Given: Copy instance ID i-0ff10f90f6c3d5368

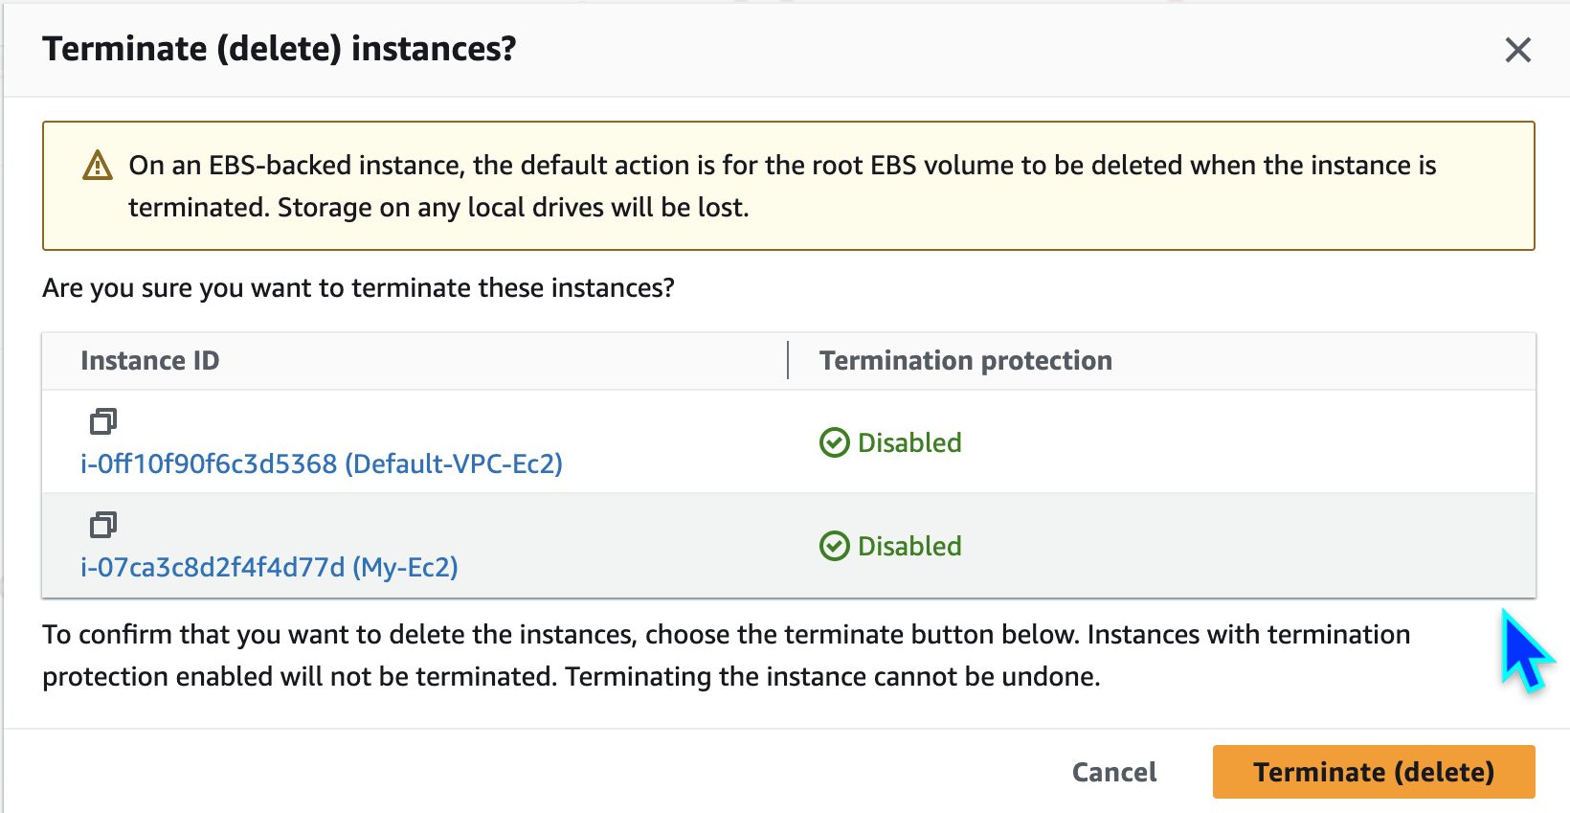Looking at the screenshot, I should click(103, 421).
